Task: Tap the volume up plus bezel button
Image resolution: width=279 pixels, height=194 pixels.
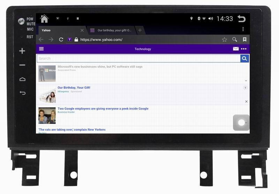Action: click(22, 51)
